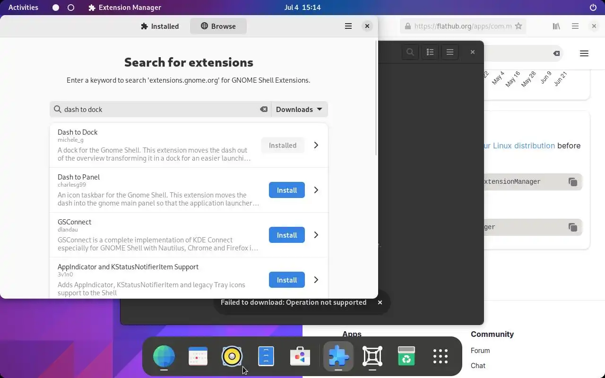The height and width of the screenshot is (378, 605).
Task: Expand GSConnect details chevron
Action: (x=316, y=235)
